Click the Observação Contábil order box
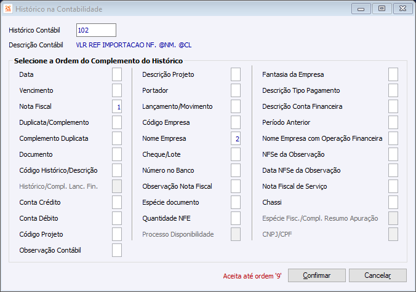Viewport: 416px width, 292px height. (x=117, y=250)
